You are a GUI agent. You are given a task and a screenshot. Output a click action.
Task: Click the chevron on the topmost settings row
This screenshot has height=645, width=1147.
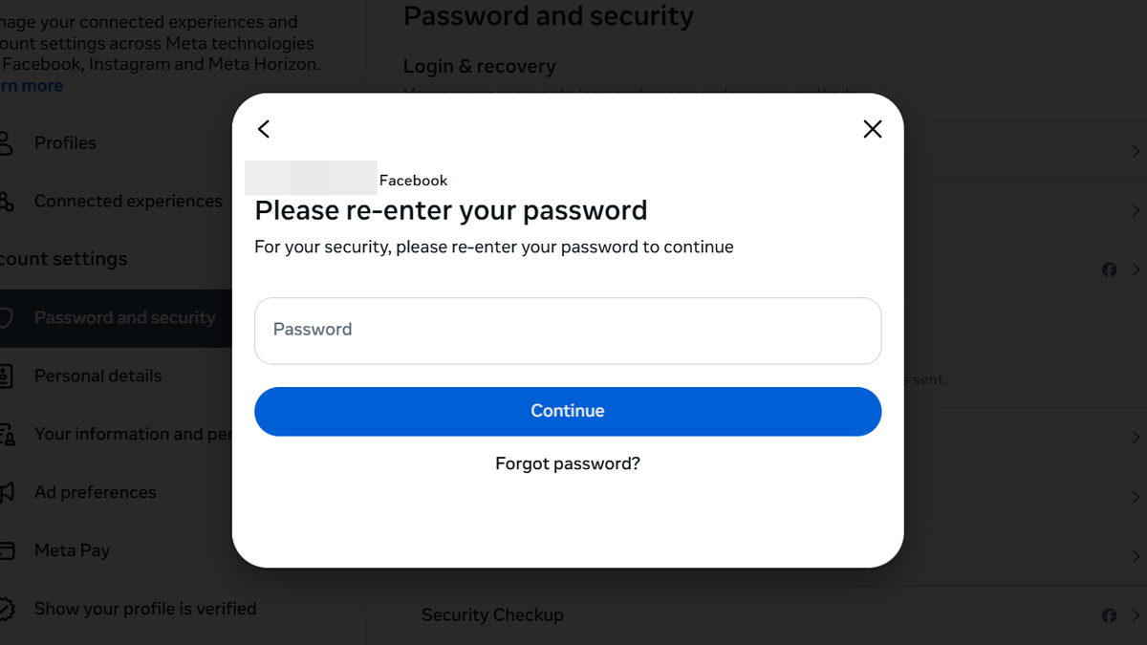point(1137,151)
